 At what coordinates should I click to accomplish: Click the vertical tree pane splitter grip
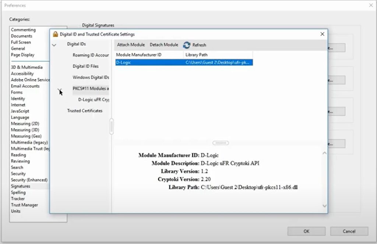[111, 126]
